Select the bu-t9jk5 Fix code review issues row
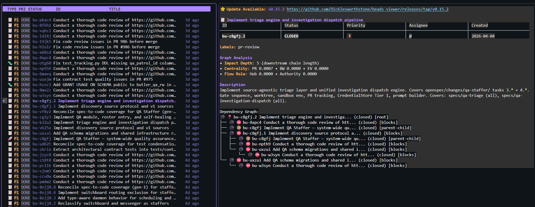 tap(105, 42)
